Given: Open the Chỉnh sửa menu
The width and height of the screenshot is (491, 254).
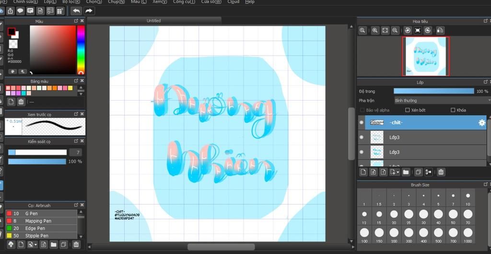Looking at the screenshot, I should [26, 2].
